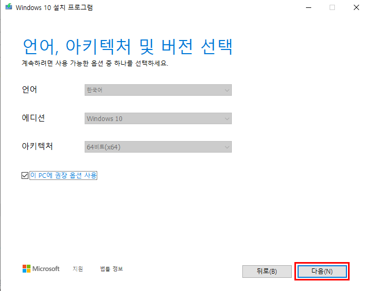Open the 아키텍처 dropdown showing 64비트(x64)
Viewport: 368px width, 291px height.
[x=158, y=147]
